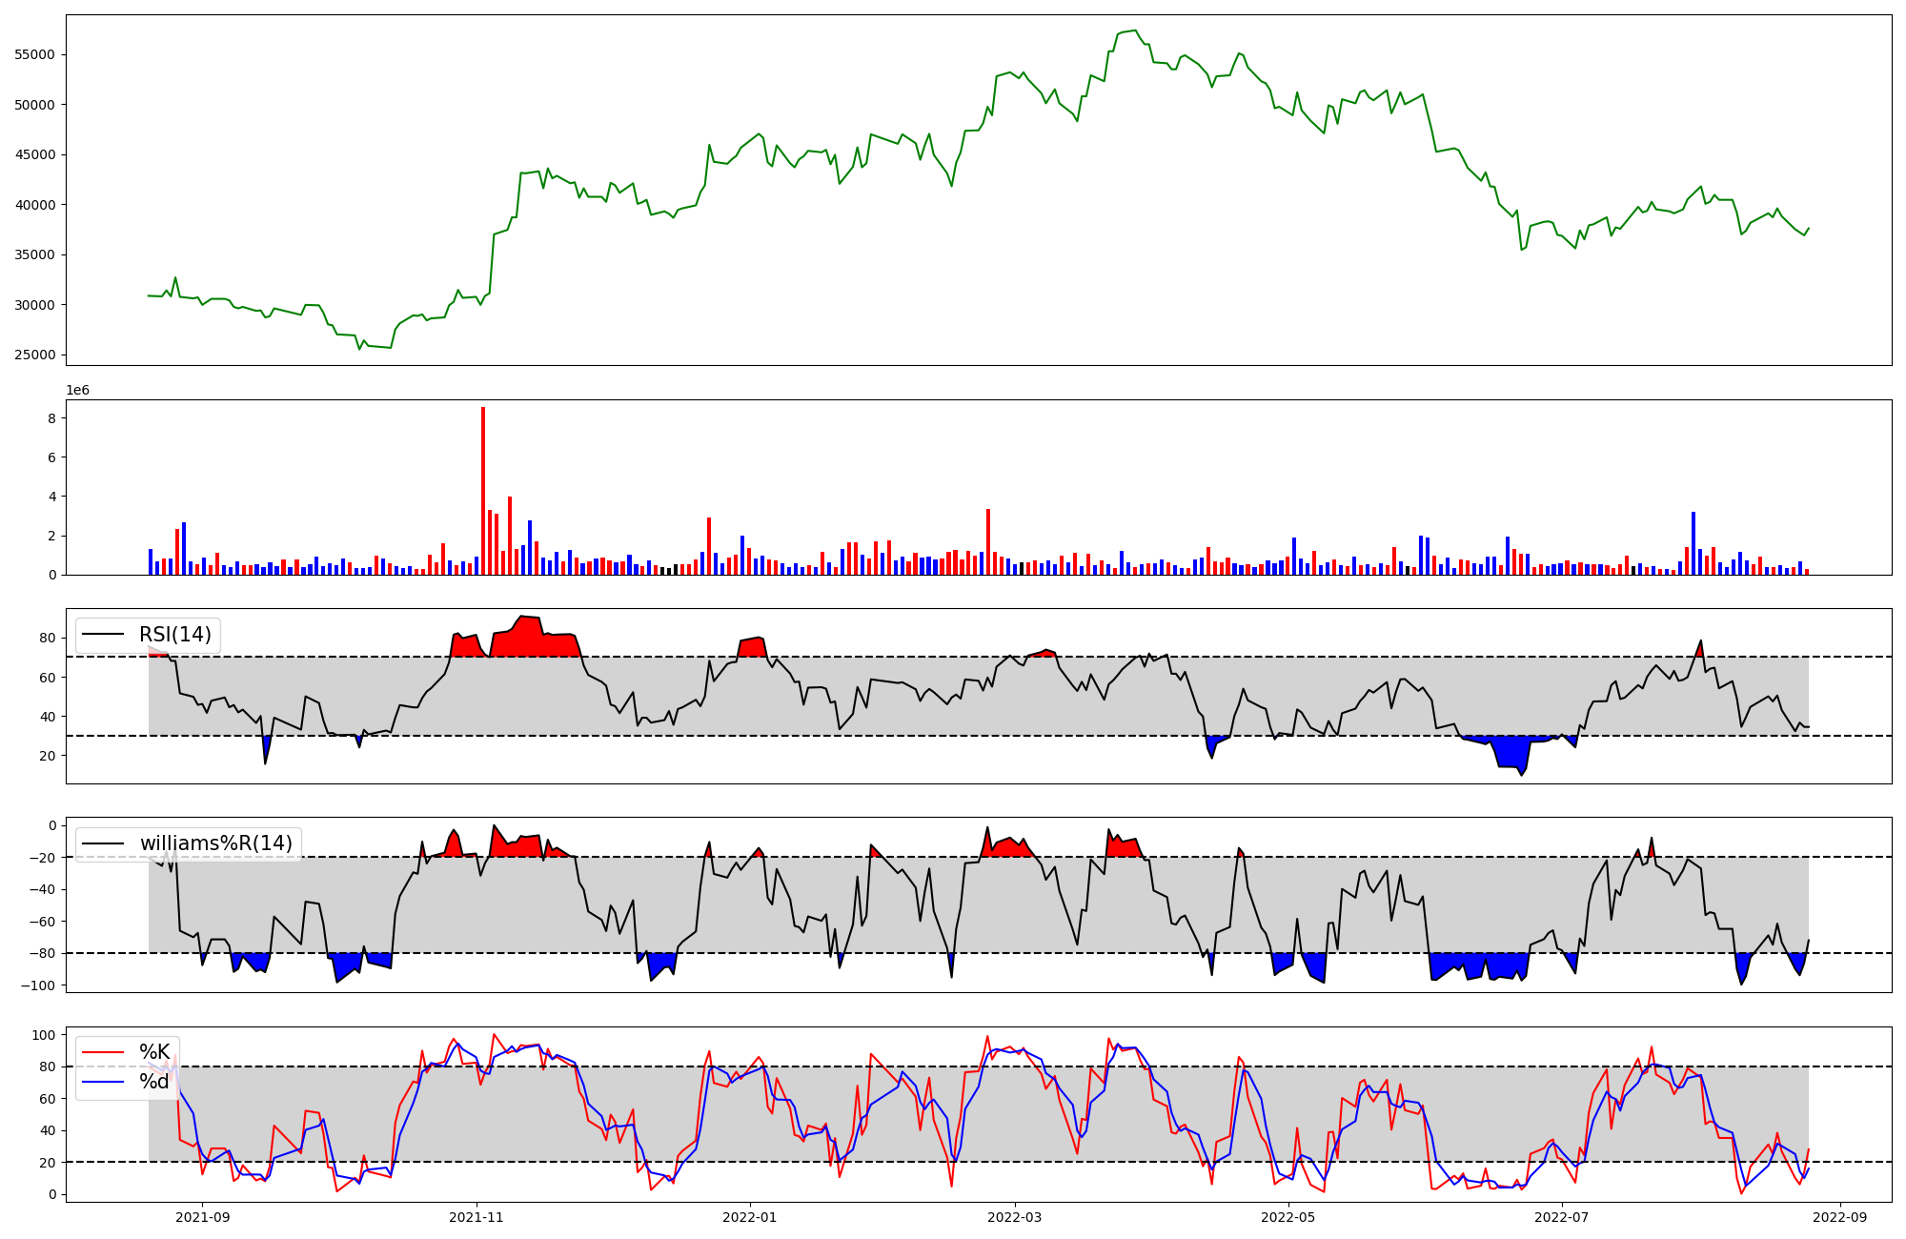
Task: Click the tallest red volume bar
Action: 483,491
